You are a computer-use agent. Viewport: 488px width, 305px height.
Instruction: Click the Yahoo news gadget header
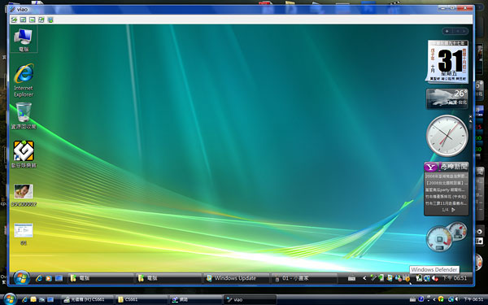[x=447, y=167]
